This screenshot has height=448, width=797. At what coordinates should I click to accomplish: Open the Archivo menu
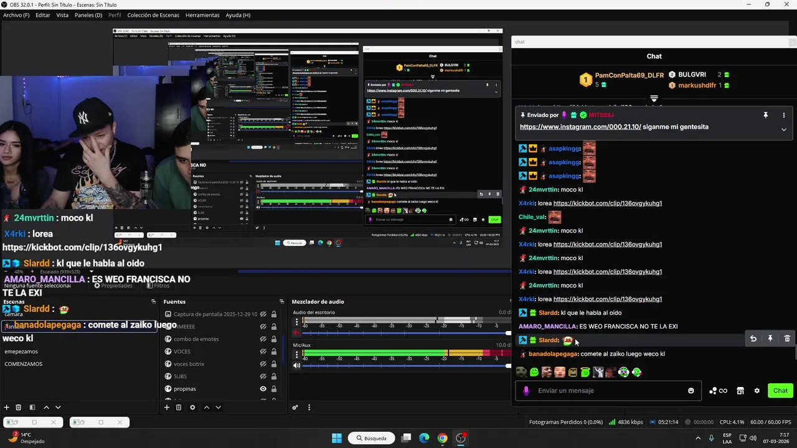click(x=16, y=15)
